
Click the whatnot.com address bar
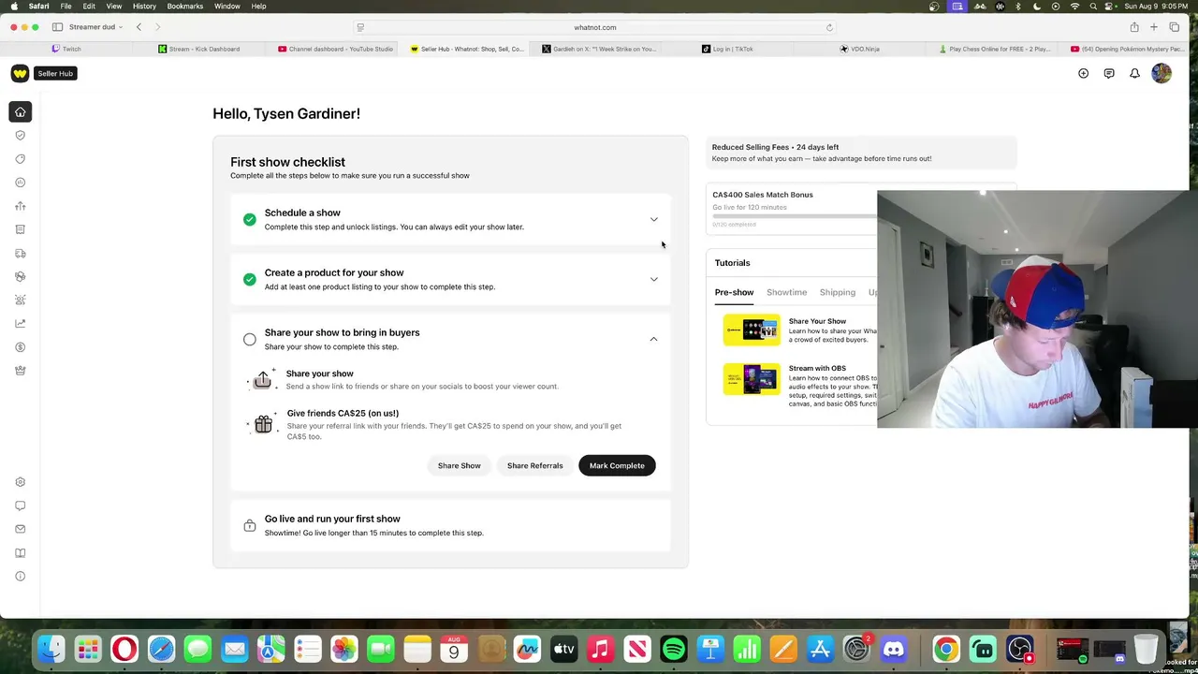coord(595,27)
